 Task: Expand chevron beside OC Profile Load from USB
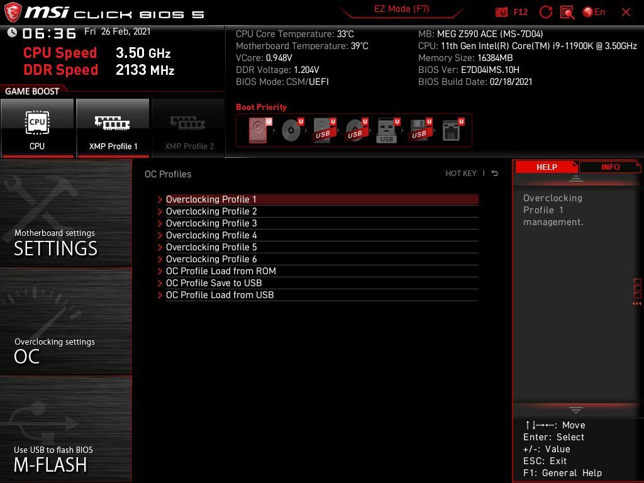(160, 295)
